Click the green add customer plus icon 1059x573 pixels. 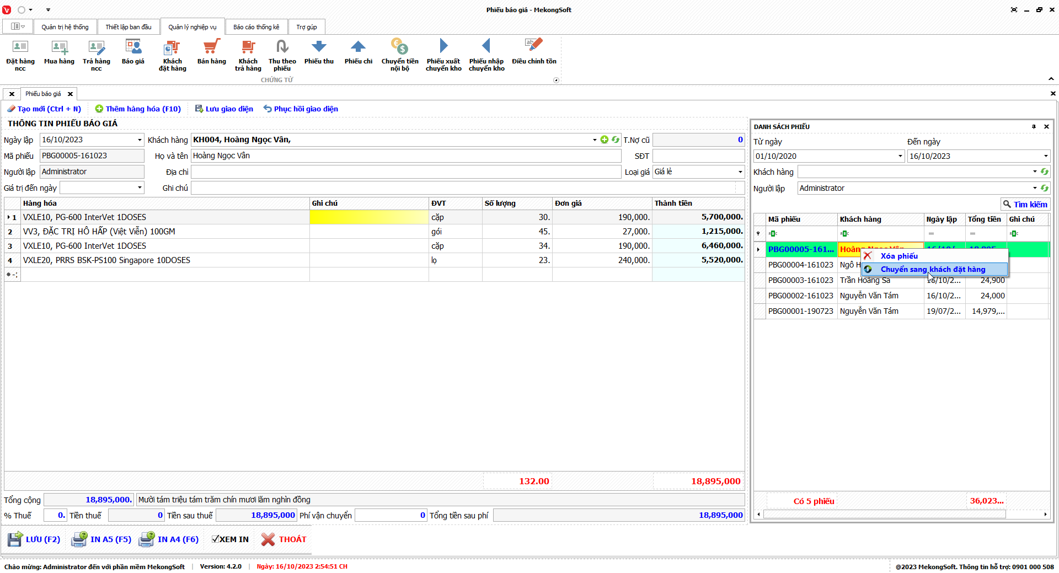[605, 140]
